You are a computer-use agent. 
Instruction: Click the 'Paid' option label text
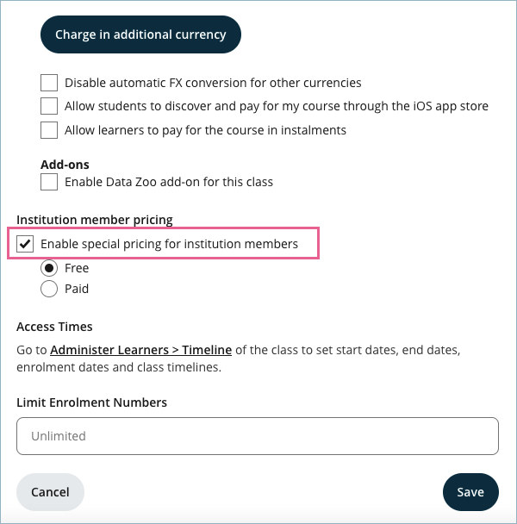(x=77, y=290)
